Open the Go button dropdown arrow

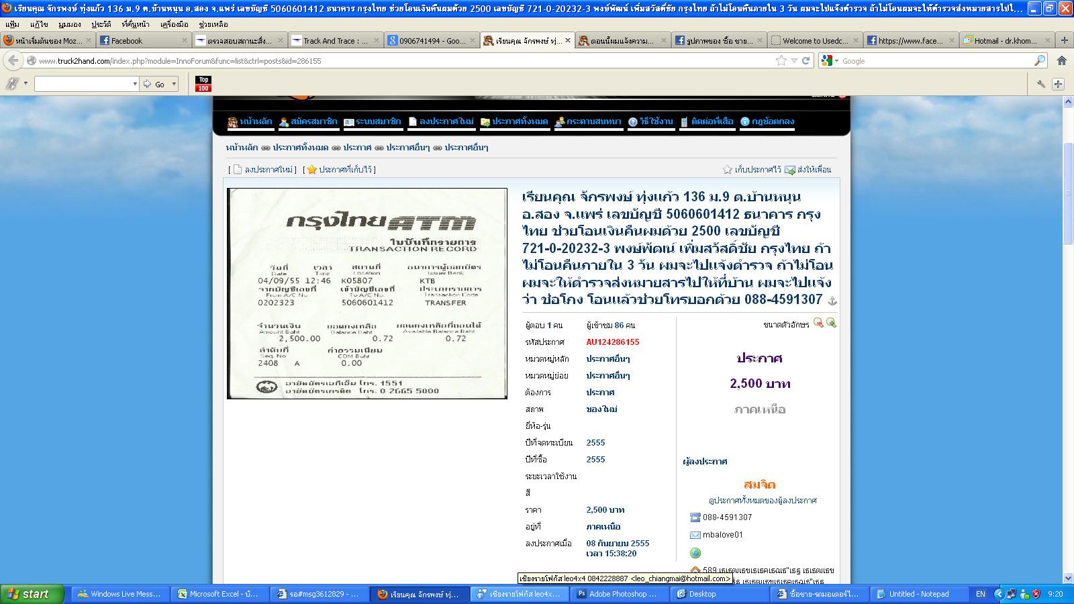pos(174,84)
